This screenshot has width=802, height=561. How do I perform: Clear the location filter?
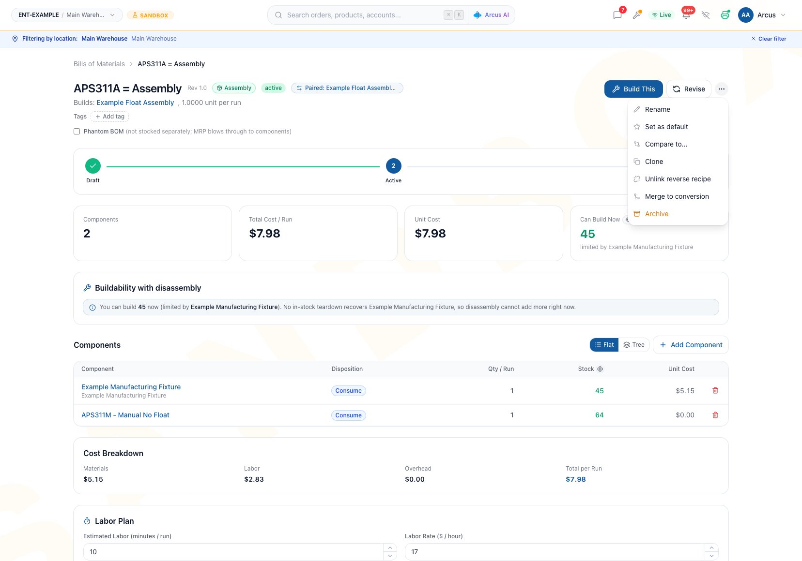[769, 39]
